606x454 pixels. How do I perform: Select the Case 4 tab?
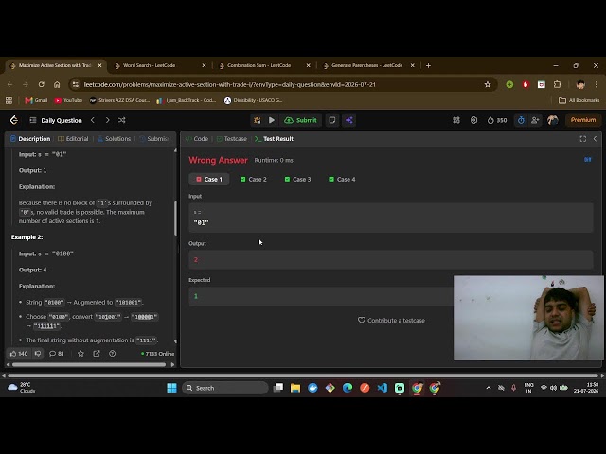(x=342, y=179)
